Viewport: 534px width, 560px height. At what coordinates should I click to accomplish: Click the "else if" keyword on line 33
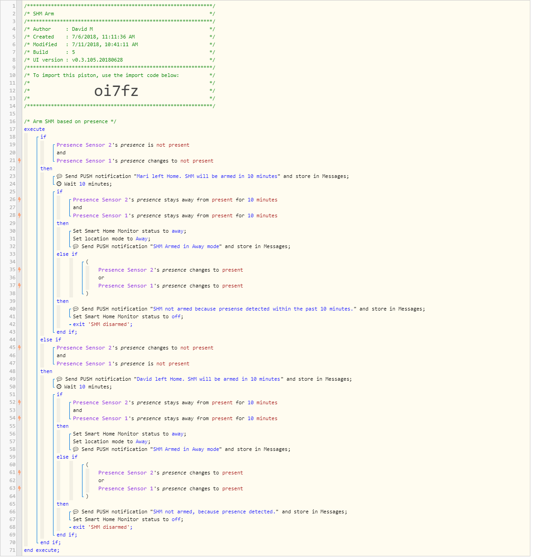pyautogui.click(x=67, y=254)
